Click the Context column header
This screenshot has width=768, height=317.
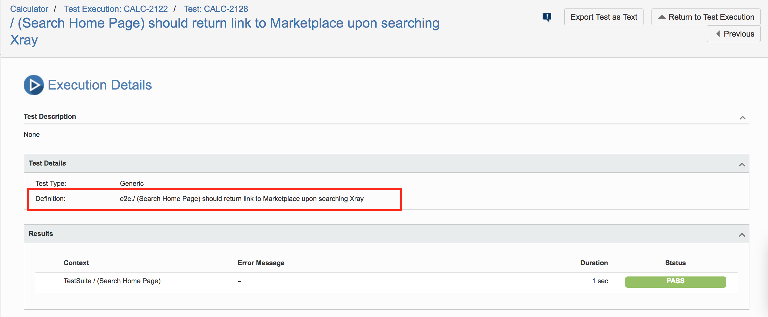tap(76, 263)
